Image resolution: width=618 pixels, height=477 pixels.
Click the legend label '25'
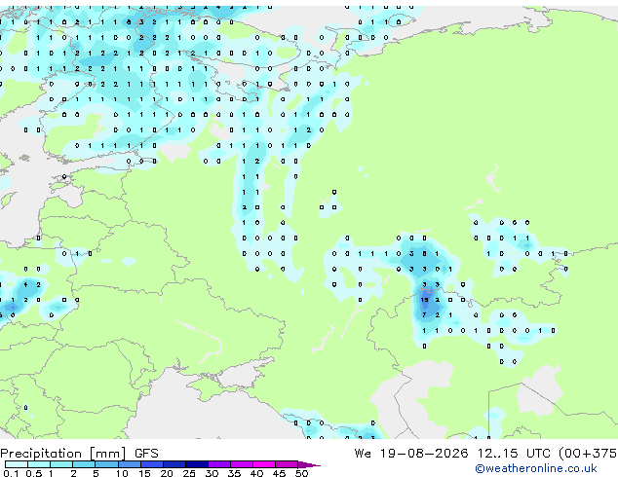tap(189, 473)
